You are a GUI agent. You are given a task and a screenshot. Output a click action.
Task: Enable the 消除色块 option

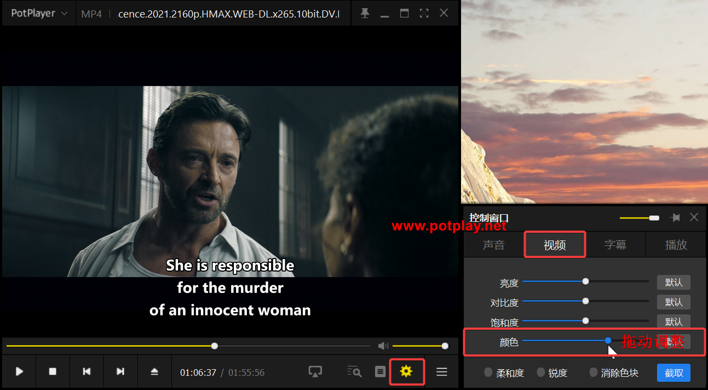point(614,372)
